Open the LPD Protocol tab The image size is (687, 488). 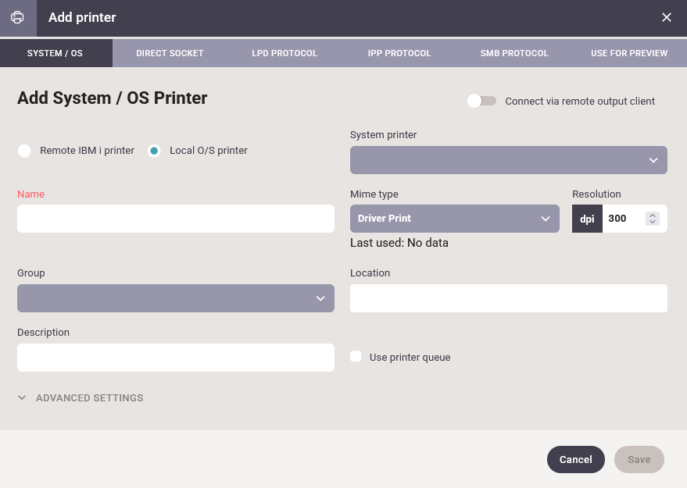(x=284, y=53)
